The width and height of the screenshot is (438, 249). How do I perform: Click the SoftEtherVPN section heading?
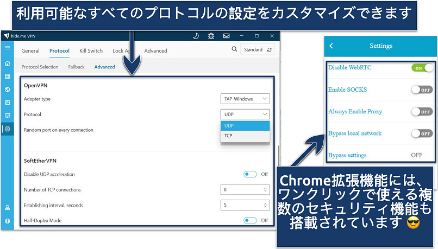40,161
